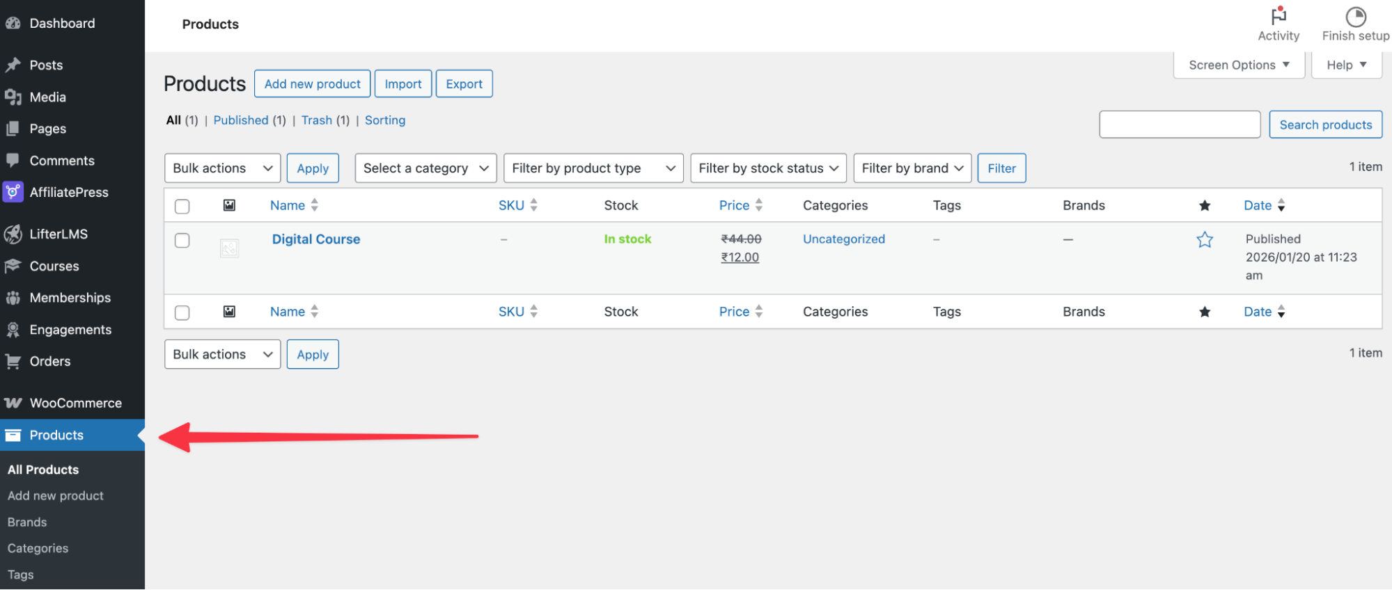Open LifterLMS in the sidebar

click(x=58, y=234)
